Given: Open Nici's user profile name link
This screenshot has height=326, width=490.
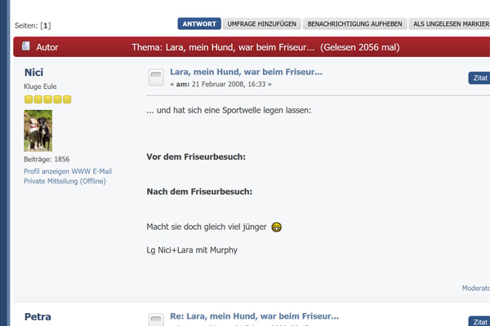Looking at the screenshot, I should click(x=34, y=73).
